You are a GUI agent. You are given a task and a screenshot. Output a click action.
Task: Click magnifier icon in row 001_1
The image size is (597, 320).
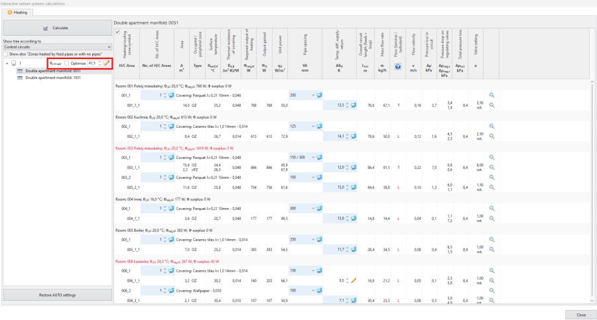click(492, 95)
